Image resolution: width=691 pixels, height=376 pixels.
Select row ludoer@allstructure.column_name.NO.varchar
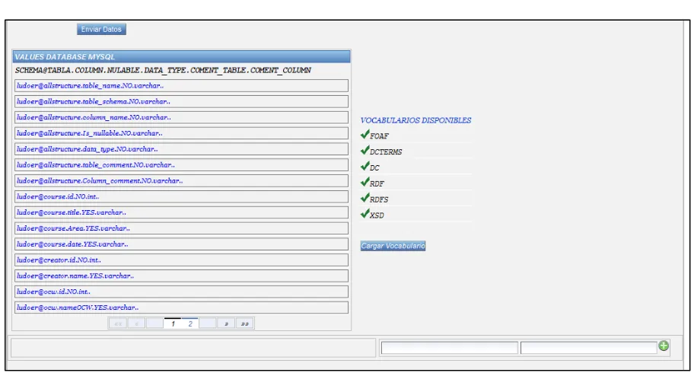click(181, 117)
